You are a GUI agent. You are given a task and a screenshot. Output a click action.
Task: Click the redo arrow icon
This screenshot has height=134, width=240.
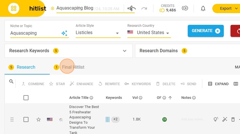(144, 8)
